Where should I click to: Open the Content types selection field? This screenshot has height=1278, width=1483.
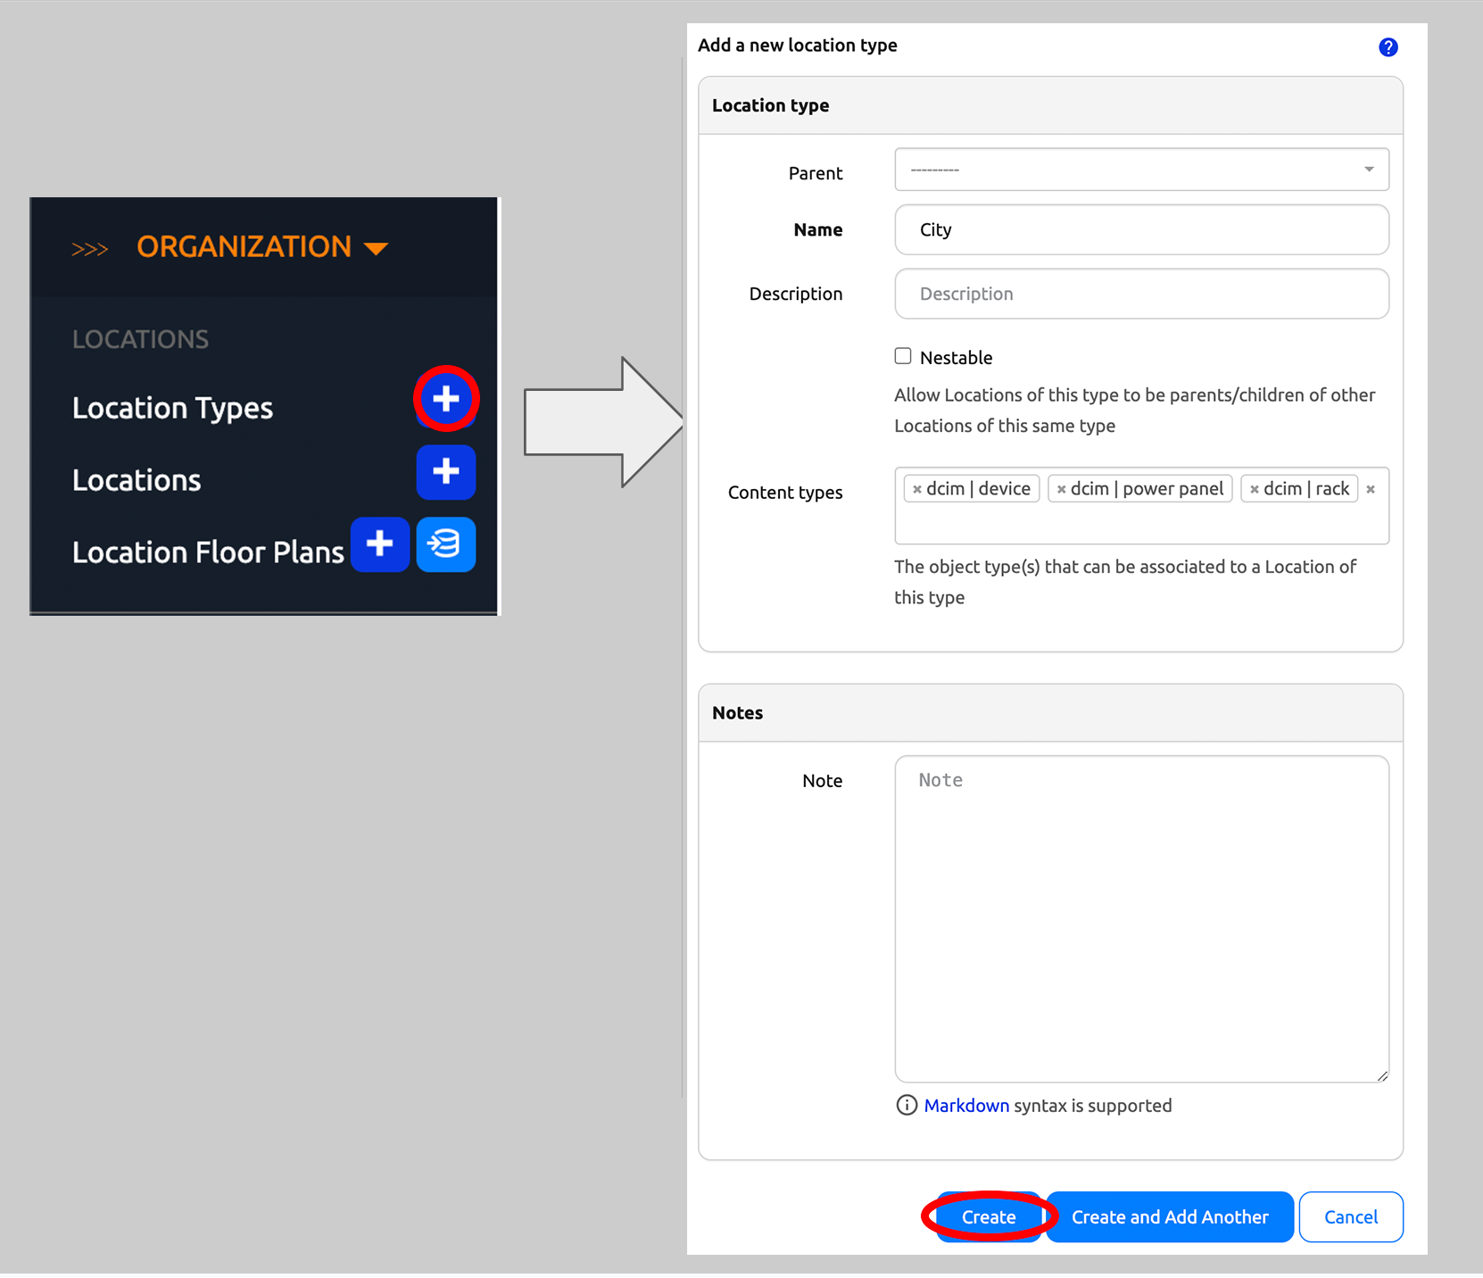click(1142, 522)
